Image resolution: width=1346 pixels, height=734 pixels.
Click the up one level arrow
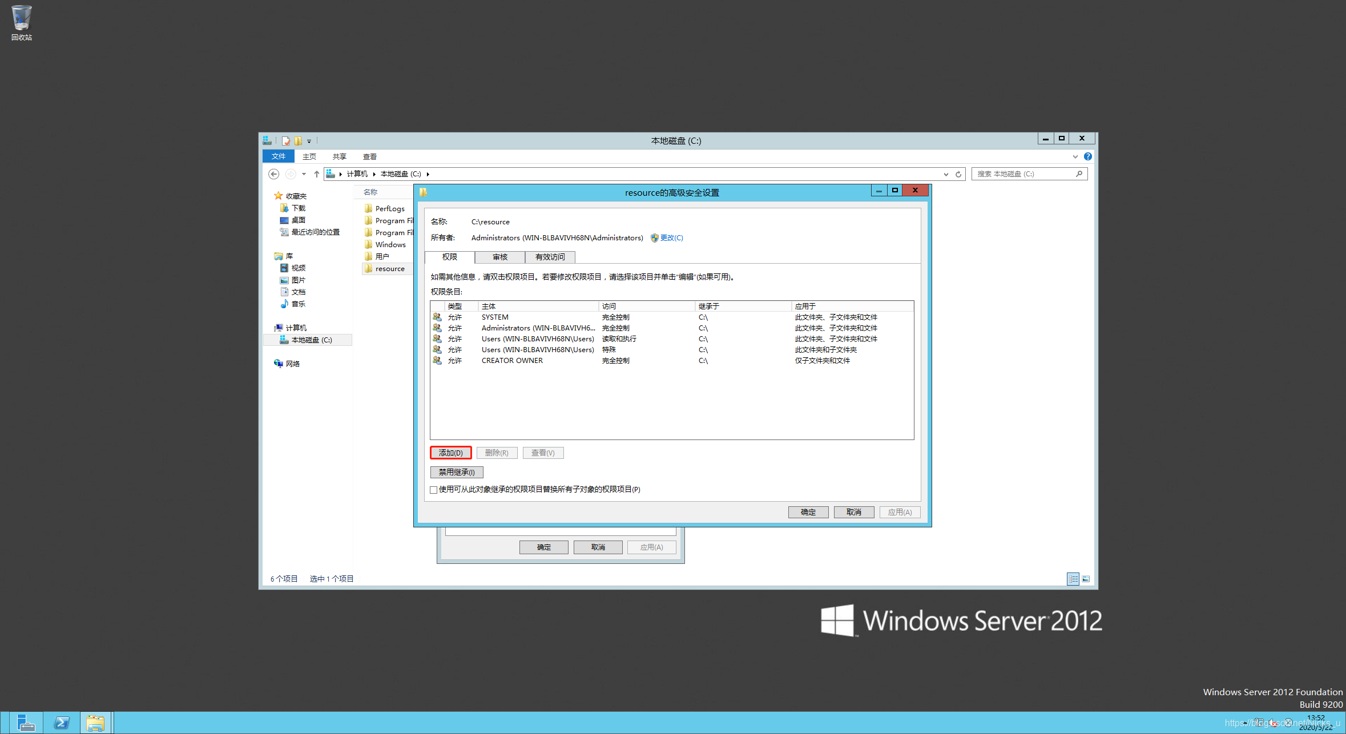317,174
